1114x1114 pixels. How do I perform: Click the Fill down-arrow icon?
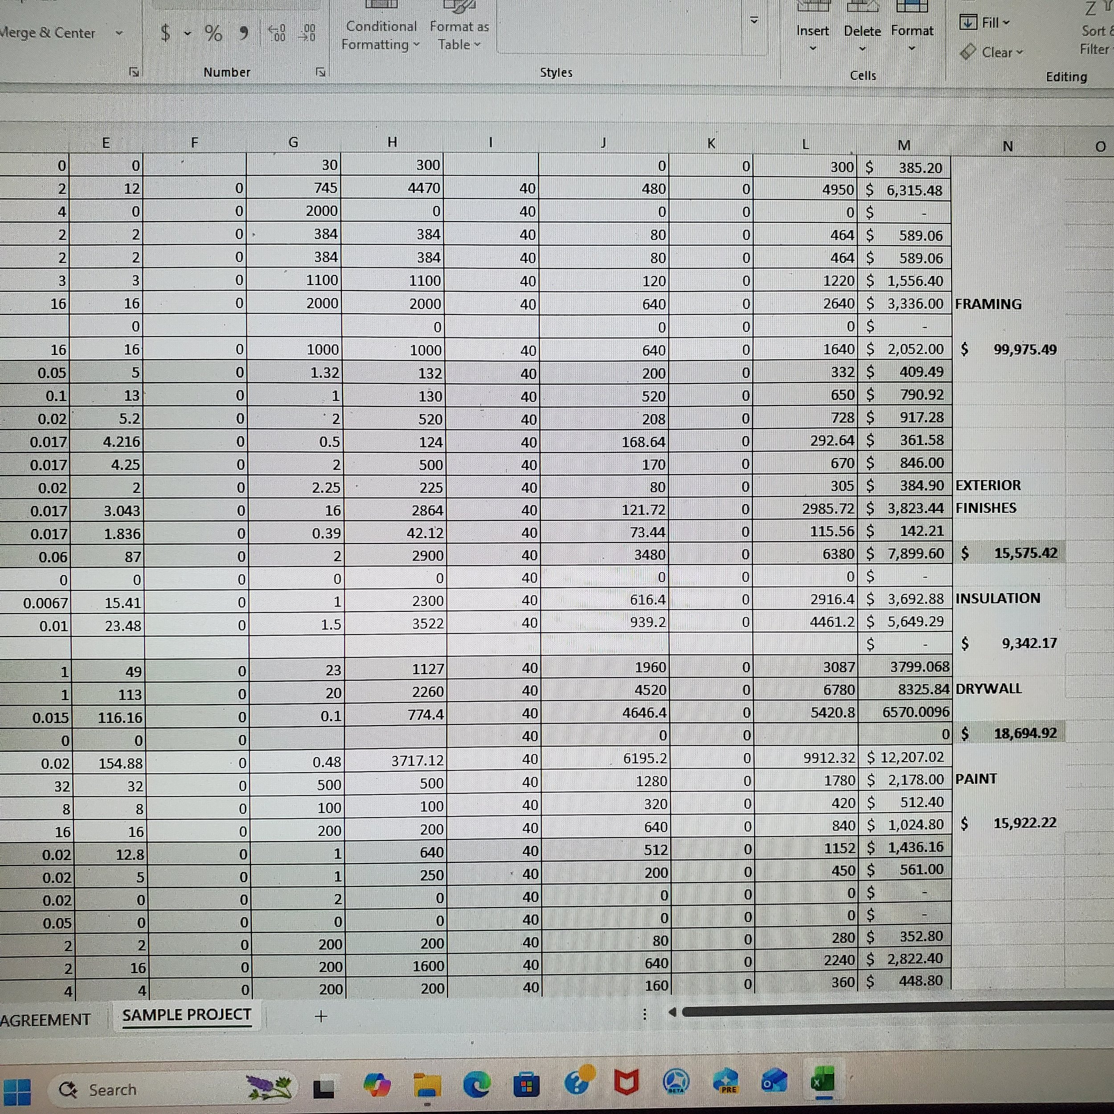(968, 22)
